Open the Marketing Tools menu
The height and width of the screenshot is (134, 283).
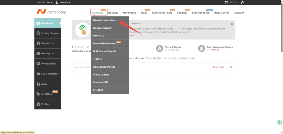point(162,13)
